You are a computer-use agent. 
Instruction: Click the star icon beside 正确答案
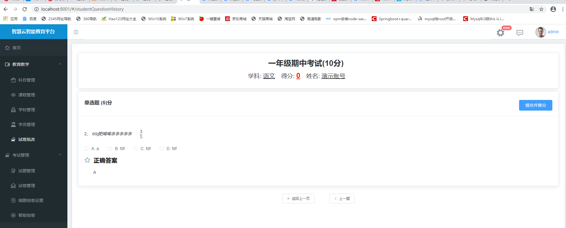coord(87,160)
